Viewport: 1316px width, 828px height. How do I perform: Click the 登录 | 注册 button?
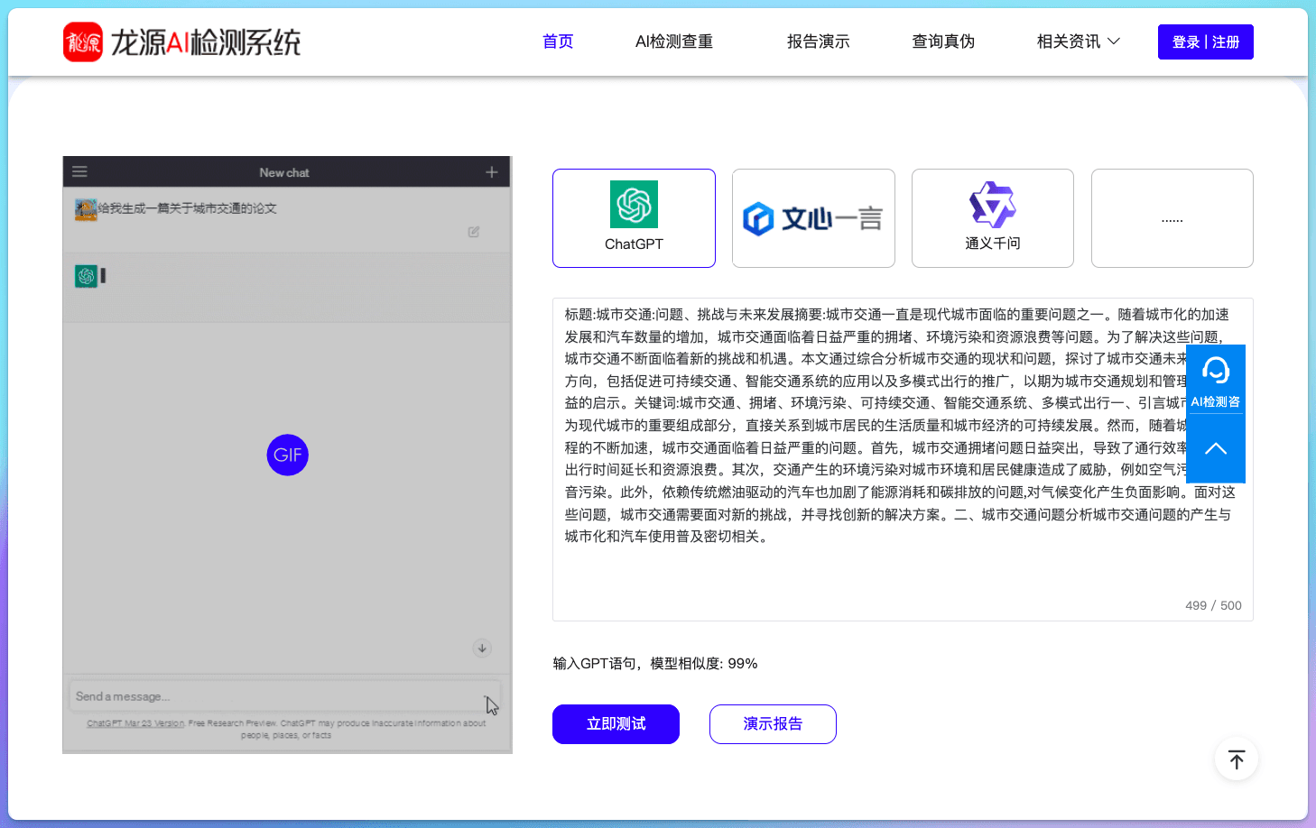pos(1206,42)
